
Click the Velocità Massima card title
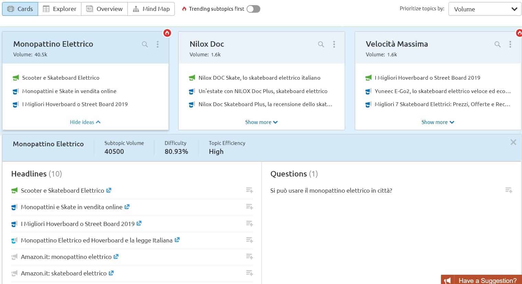397,44
